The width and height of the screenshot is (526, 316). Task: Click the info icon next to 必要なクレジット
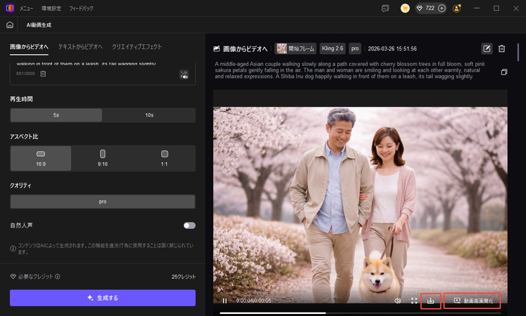pyautogui.click(x=58, y=277)
